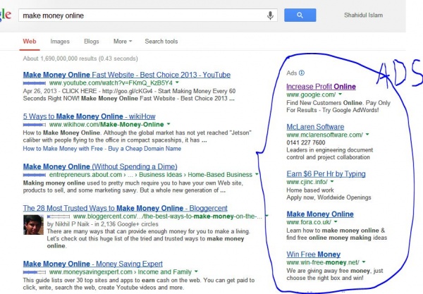The height and width of the screenshot is (294, 423).
Task: Open the Bloggercent 28 Most Trusted Ways result
Action: [x=125, y=208]
